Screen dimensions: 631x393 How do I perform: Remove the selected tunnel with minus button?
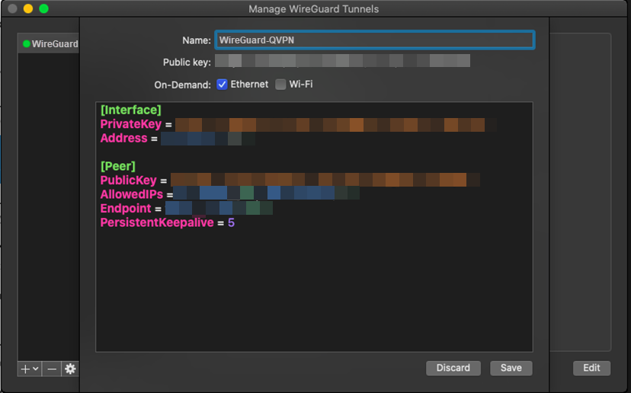[x=52, y=369]
